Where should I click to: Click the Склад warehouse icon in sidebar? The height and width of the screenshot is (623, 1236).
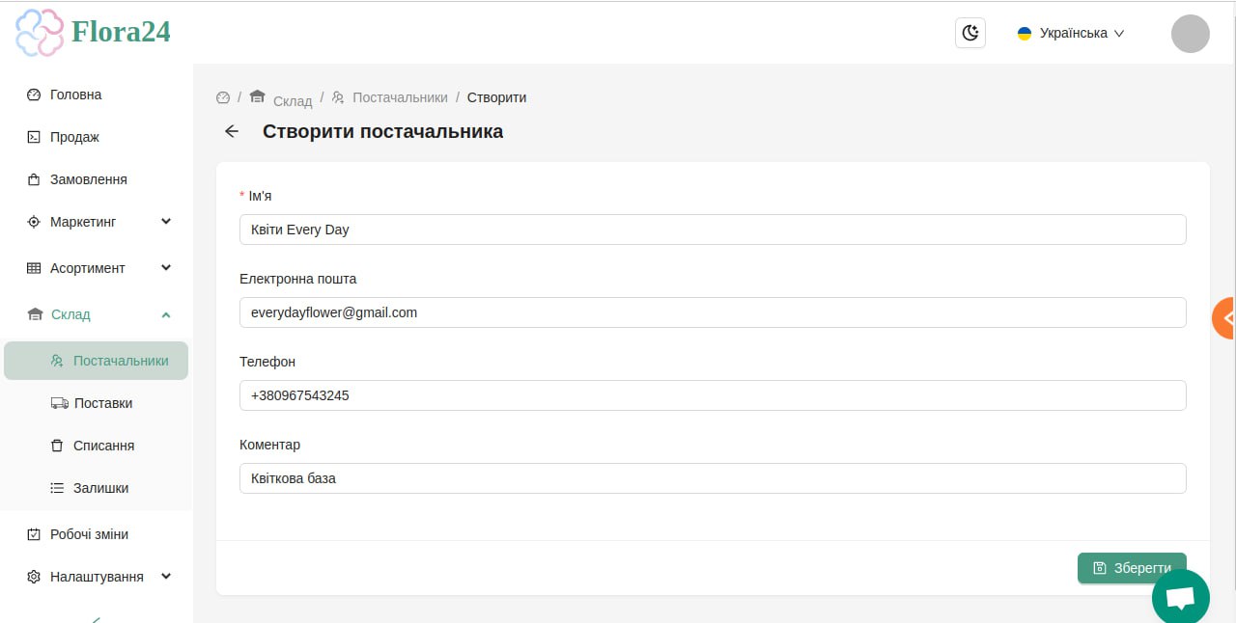(x=35, y=314)
